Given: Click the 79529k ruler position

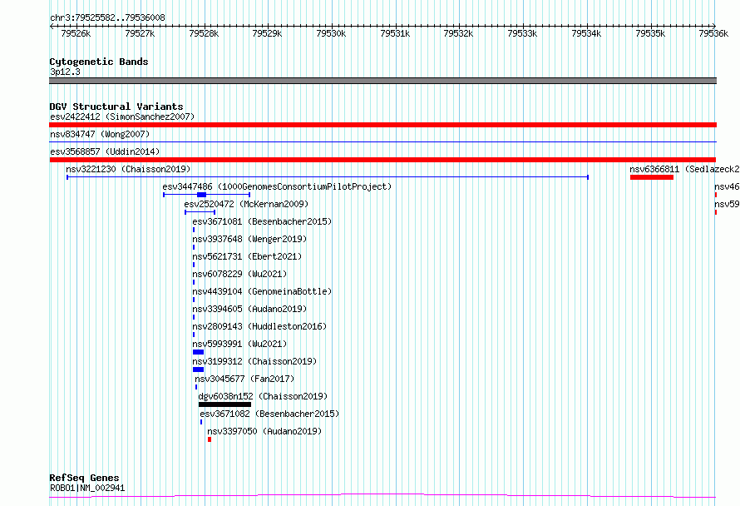Looking at the screenshot, I should click(267, 33).
